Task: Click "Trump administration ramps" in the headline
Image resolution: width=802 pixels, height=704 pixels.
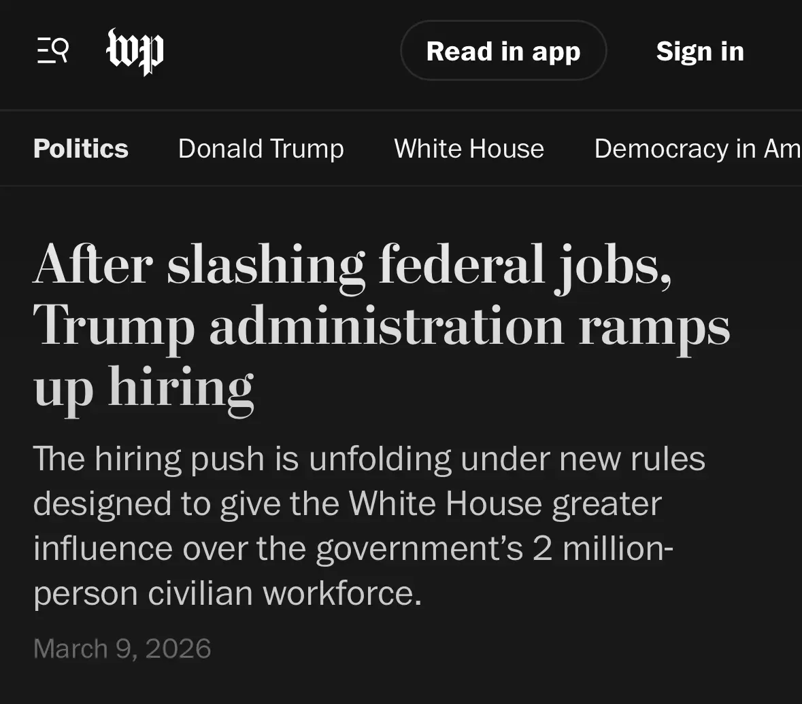Action: tap(382, 327)
